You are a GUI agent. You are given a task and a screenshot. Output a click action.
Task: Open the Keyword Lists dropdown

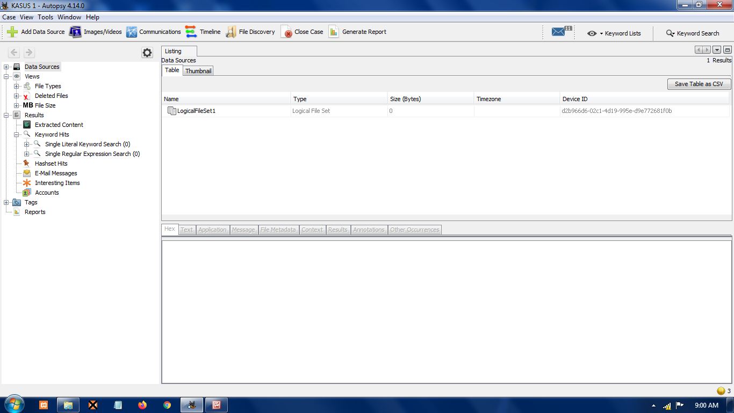point(614,33)
